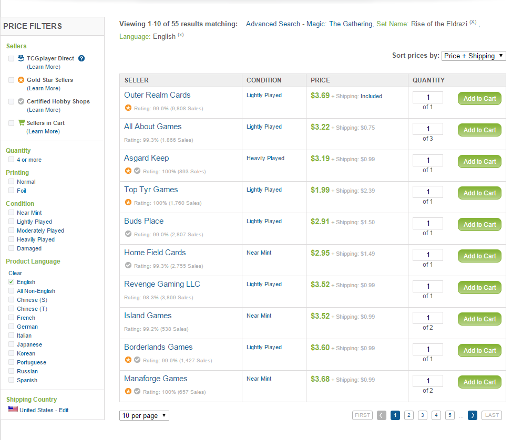
Task: Click the gold star badge under Manaforge Games
Action: 128,391
